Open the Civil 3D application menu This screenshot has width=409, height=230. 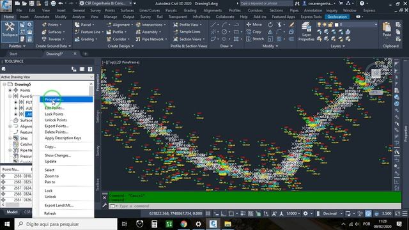tap(6, 6)
